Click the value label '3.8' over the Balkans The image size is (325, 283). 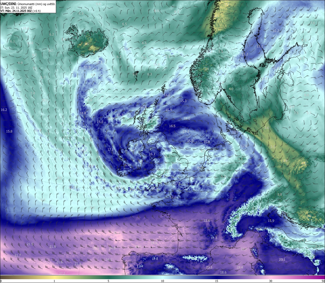[x=280, y=195]
